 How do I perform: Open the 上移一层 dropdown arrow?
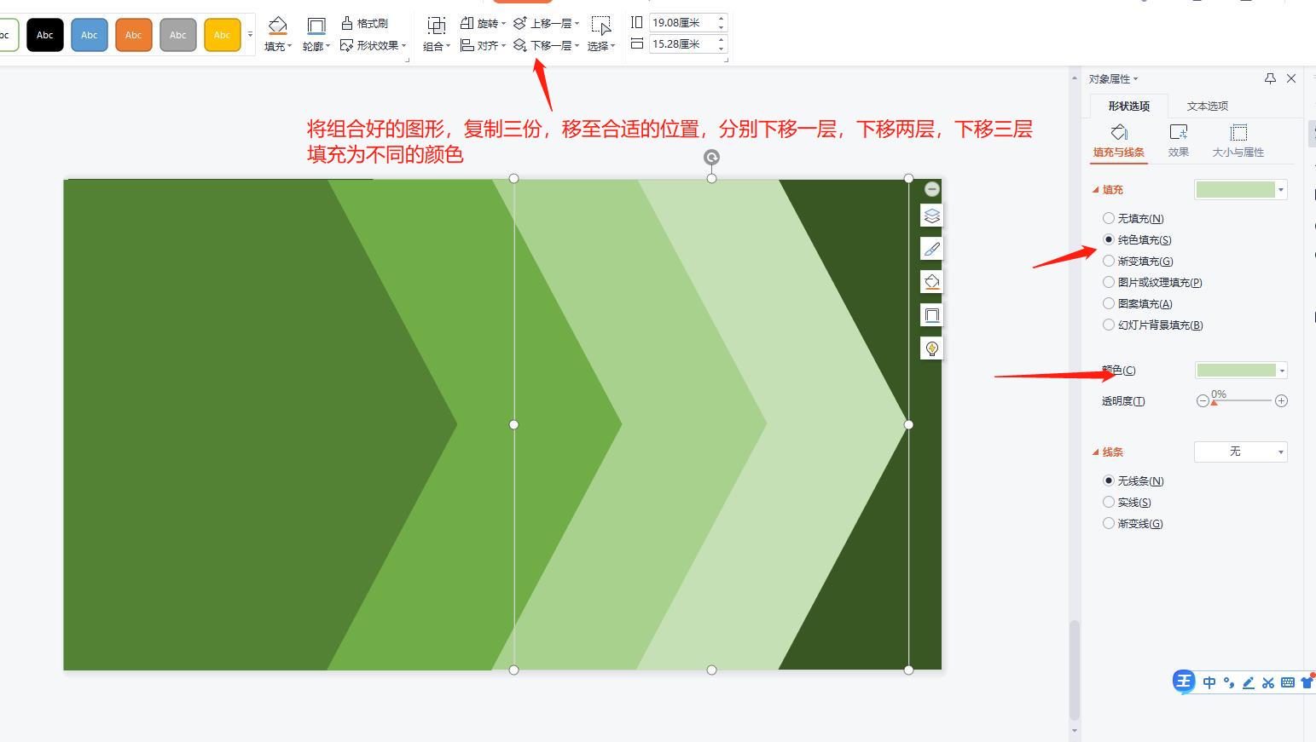[x=577, y=24]
